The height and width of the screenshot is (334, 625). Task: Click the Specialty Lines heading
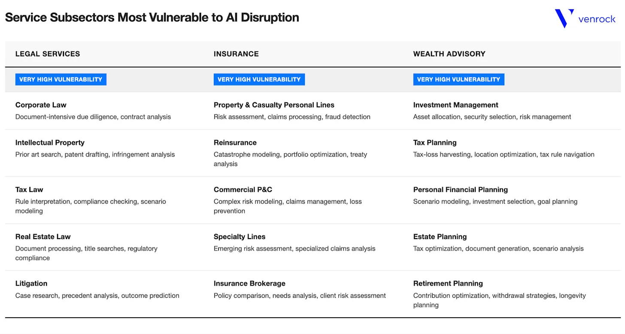240,237
